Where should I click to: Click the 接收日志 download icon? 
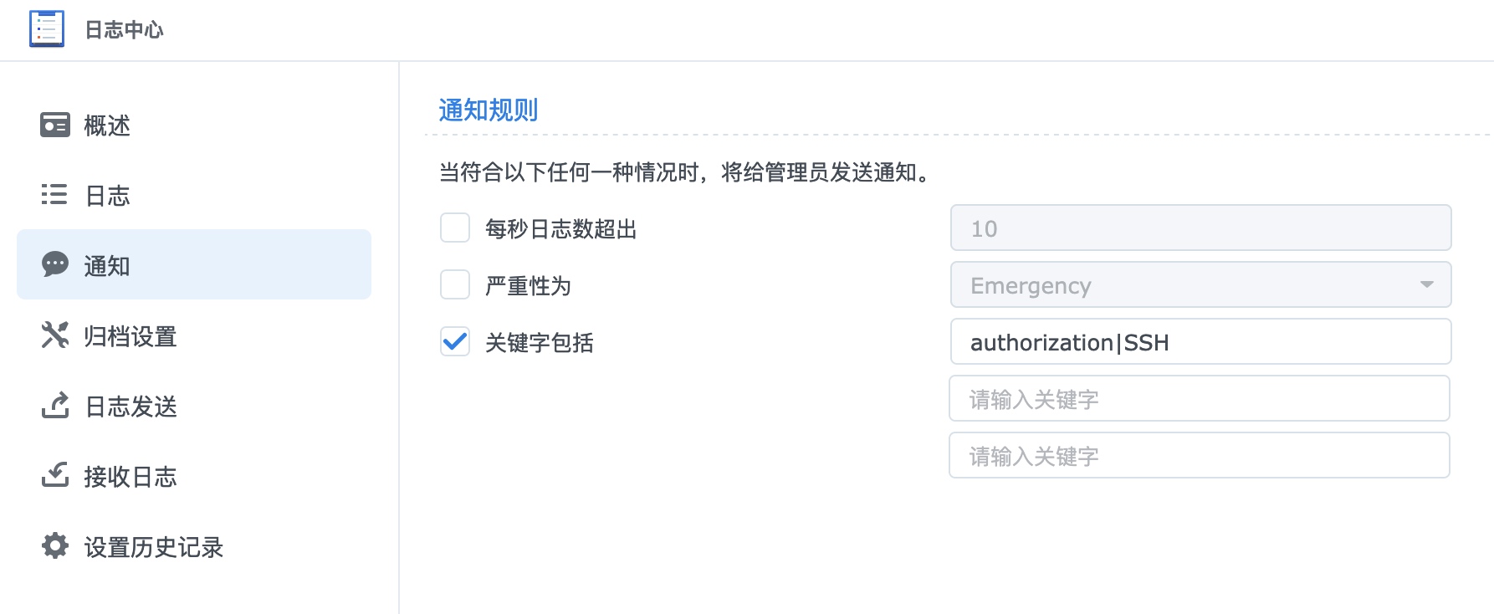55,475
